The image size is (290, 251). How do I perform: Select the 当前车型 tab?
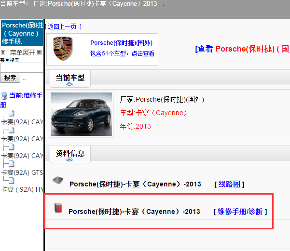pos(70,79)
